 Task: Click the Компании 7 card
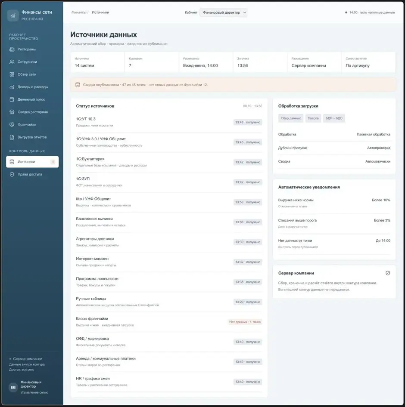pos(152,62)
